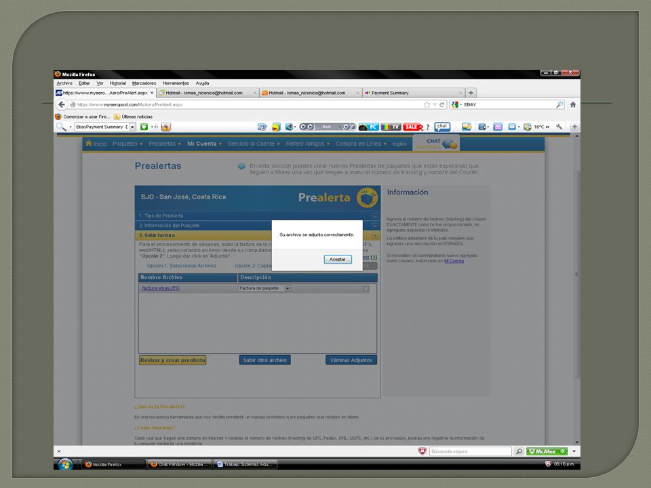
Task: Click 'Revisar y crear prealerta' button
Action: coord(173,360)
